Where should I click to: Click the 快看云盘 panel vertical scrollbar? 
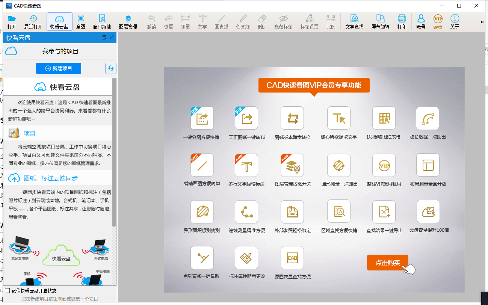(114, 152)
